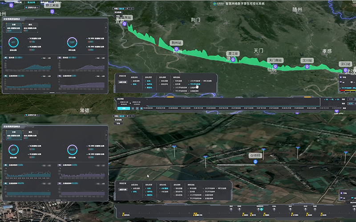
Task: Select the G1515 train label on map
Action: [255, 156]
